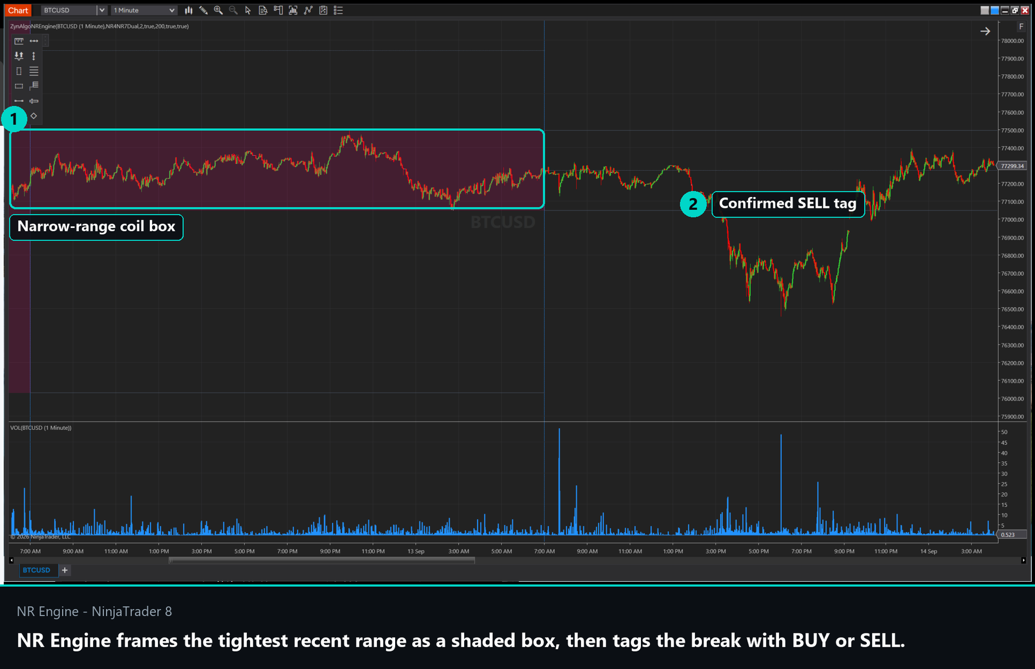The image size is (1035, 669).
Task: Choose the cursor pointer tool
Action: (248, 10)
